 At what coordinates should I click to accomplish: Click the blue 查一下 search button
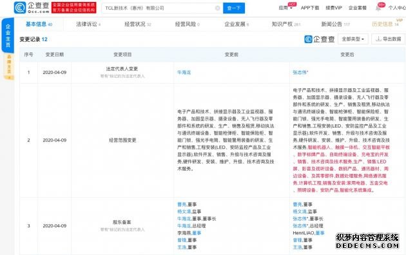pyautogui.click(x=234, y=8)
